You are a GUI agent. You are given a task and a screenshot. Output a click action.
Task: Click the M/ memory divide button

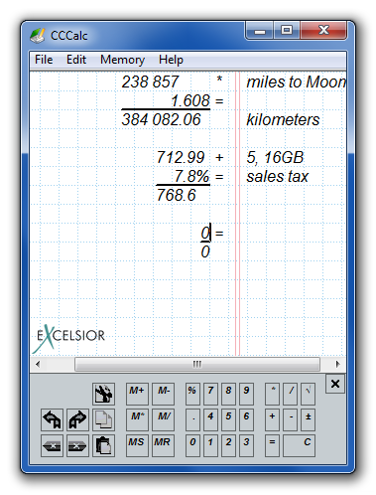pyautogui.click(x=163, y=419)
